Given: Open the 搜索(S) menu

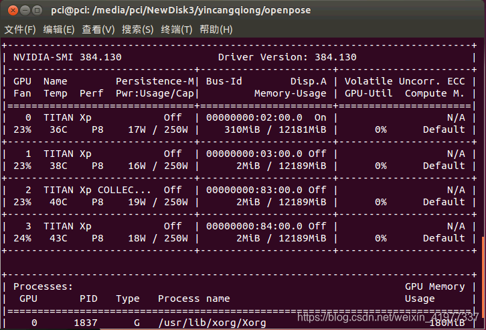Looking at the screenshot, I should tap(137, 30).
